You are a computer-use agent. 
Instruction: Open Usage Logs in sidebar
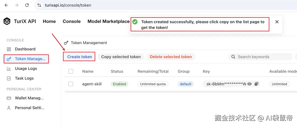click(x=26, y=69)
